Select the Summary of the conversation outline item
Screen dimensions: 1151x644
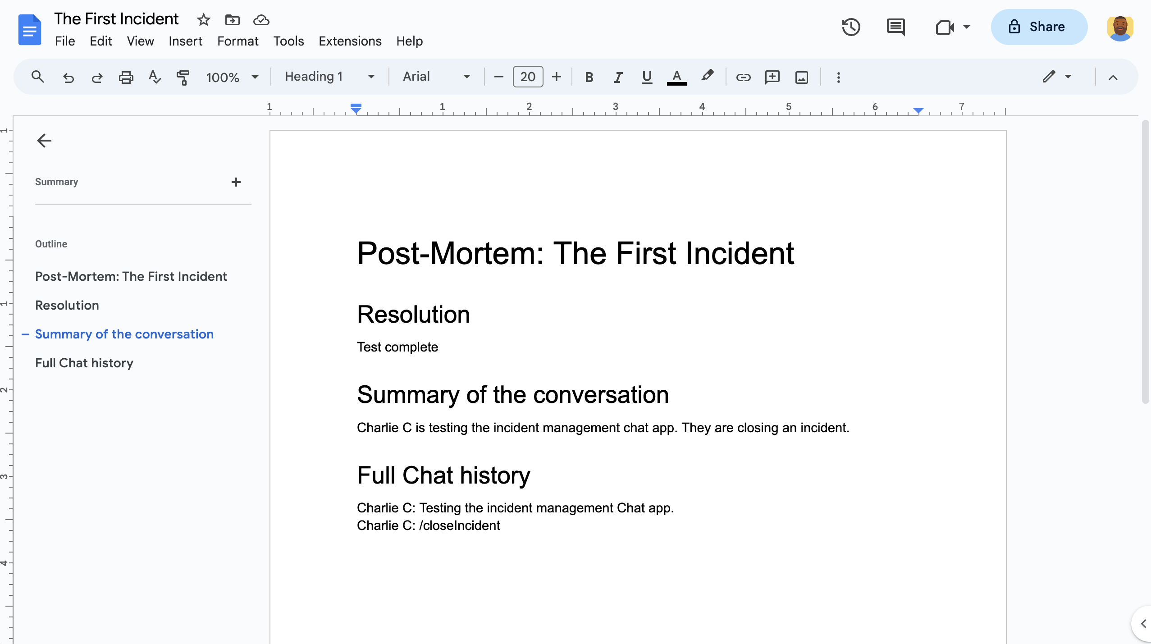tap(124, 333)
